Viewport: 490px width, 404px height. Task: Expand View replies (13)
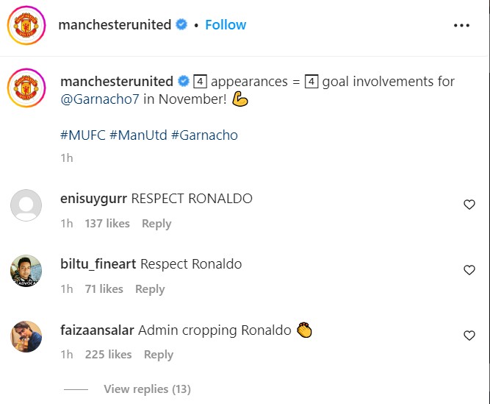(147, 389)
